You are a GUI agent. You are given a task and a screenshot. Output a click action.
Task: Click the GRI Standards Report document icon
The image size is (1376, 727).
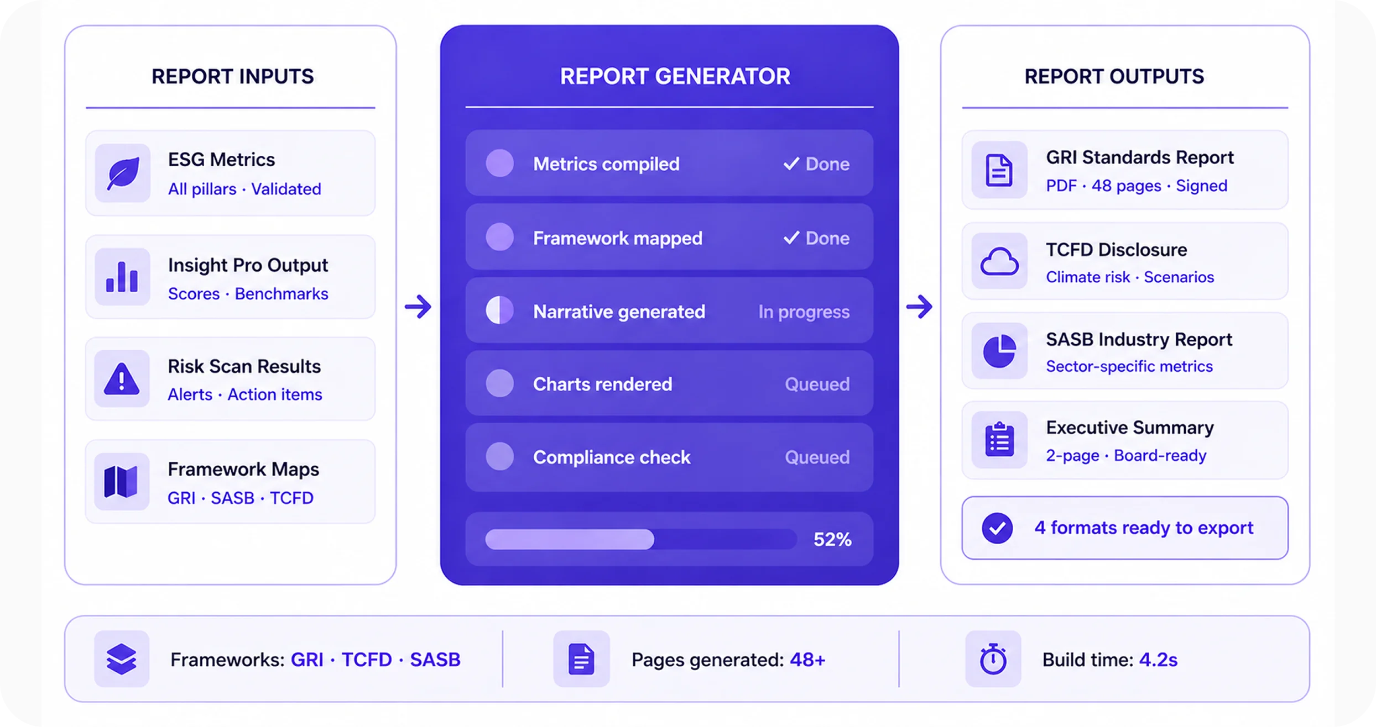coord(999,170)
